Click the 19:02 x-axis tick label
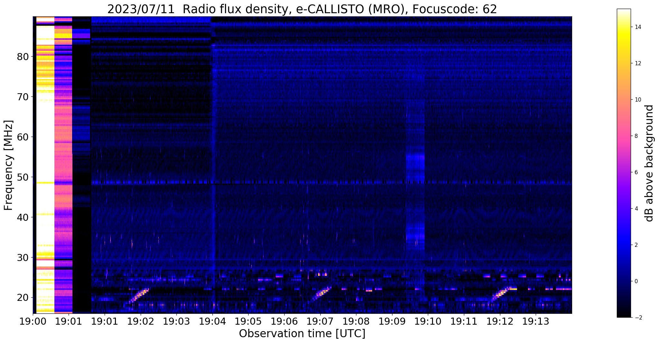Screen dimensions: 659x343 click(140, 321)
